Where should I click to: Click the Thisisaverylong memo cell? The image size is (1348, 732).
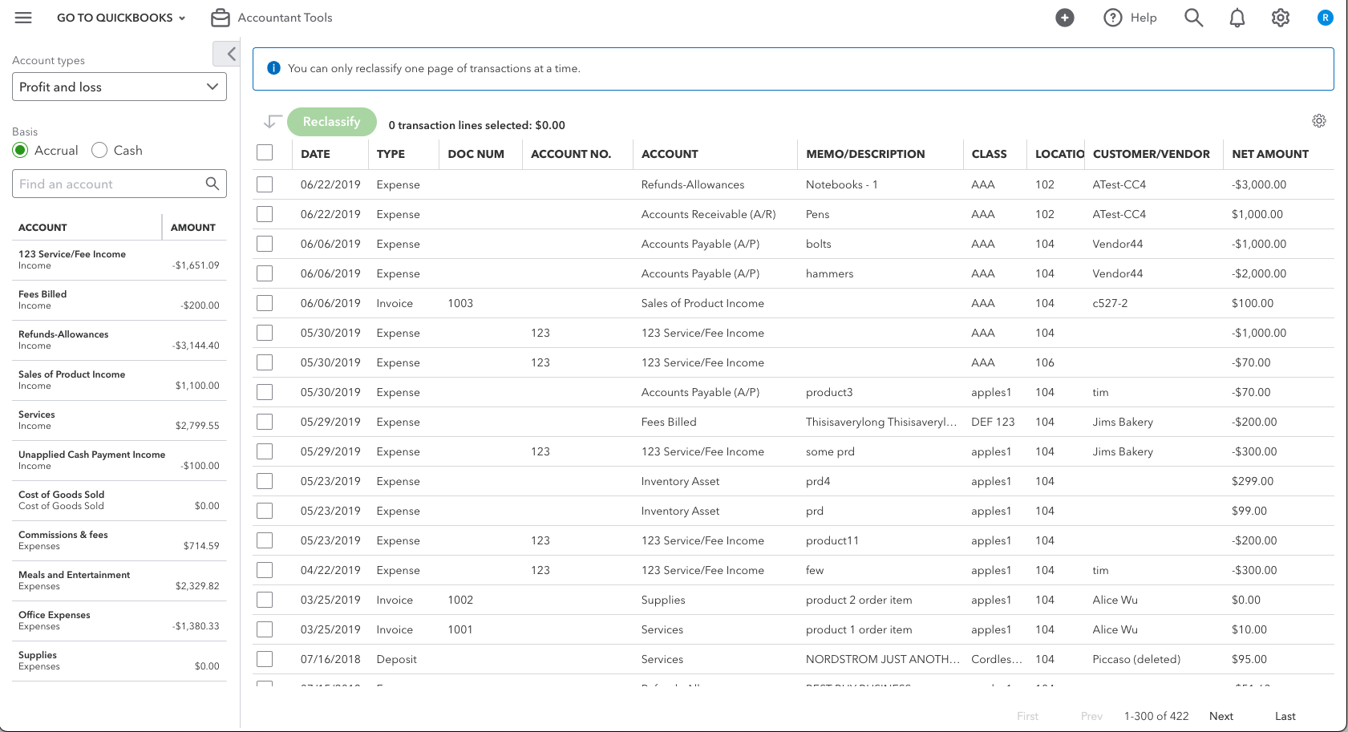click(881, 422)
